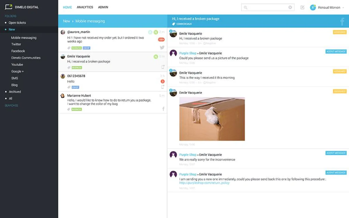
Task: Click the green N badge on Emile Vacquerie's ticket
Action: (156, 56)
